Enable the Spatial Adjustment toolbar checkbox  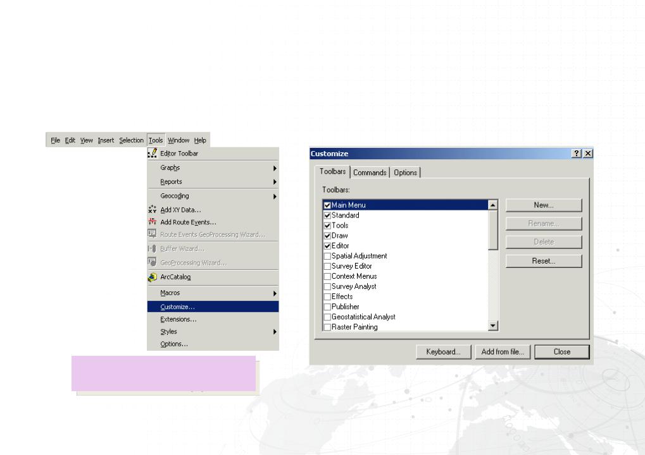coord(327,256)
